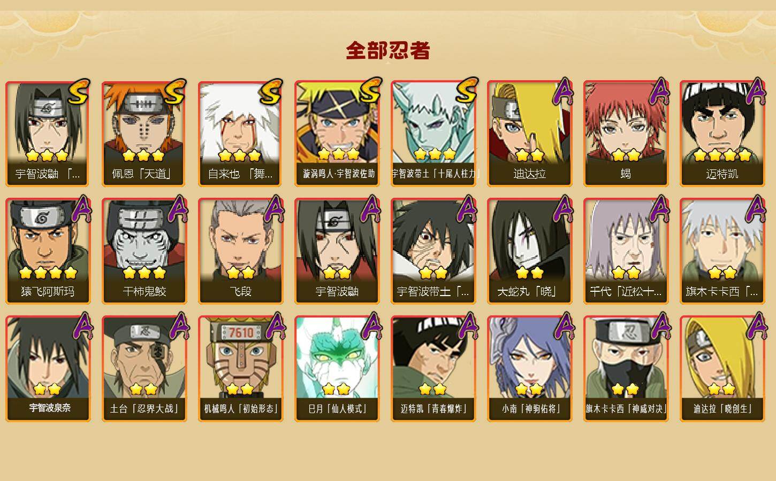Viewport: 776px width, 481px height.
Task: Open the 迪达拉 ninja card
Action: pos(530,134)
